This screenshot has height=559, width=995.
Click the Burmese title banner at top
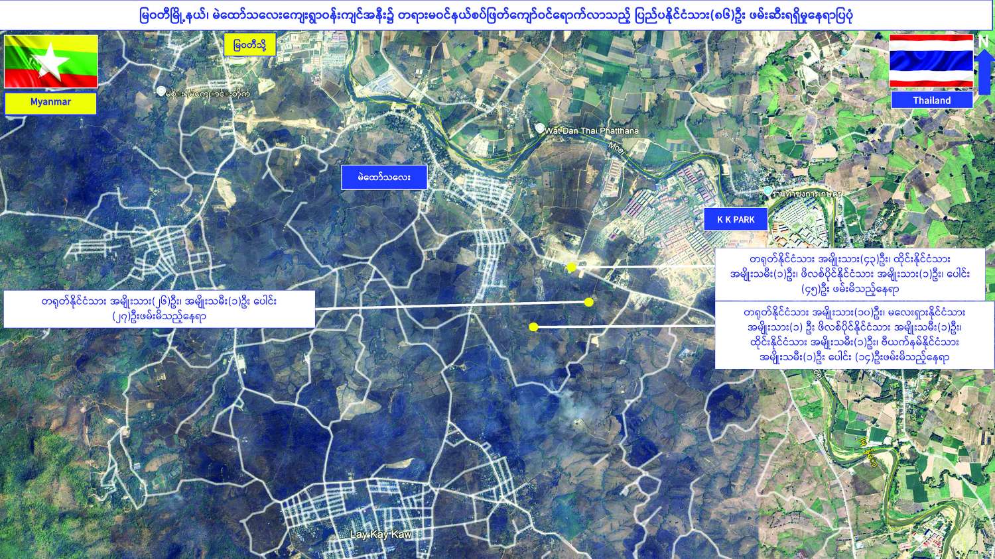(x=496, y=15)
